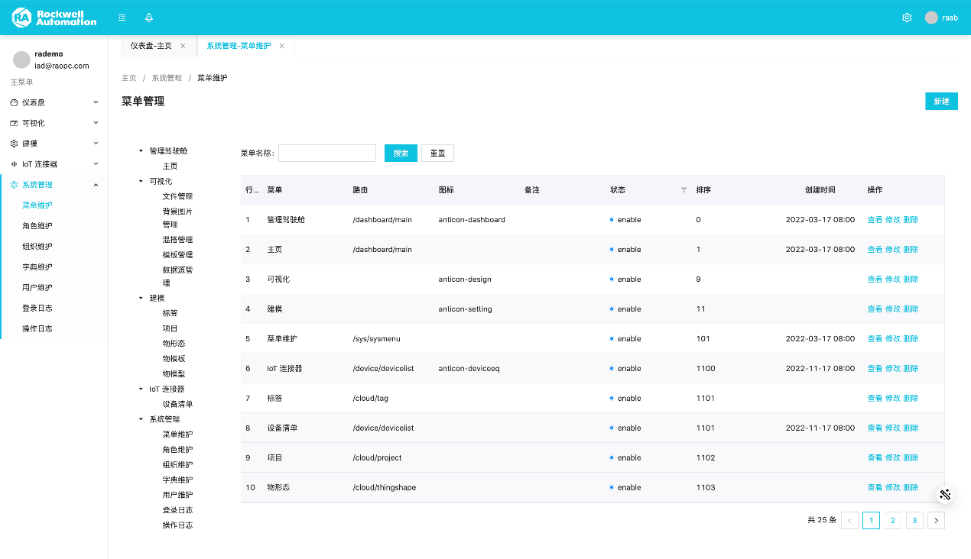Close the 仪表盘-主页 tab
Viewport: 971px width, 559px height.
point(183,46)
